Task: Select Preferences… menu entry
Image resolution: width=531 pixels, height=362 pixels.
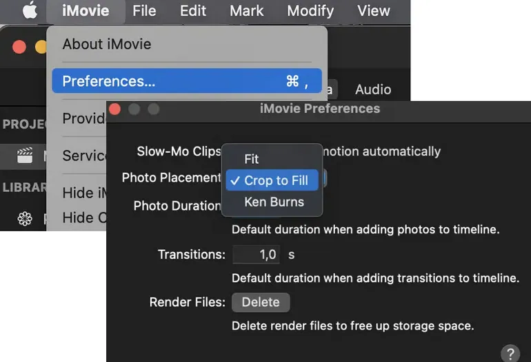Action: tap(187, 81)
